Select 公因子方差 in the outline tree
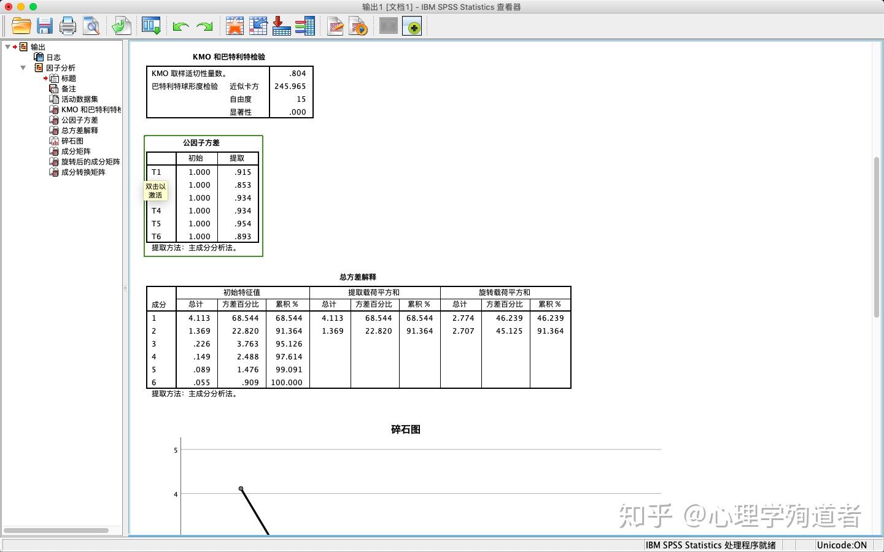The image size is (884, 552). coord(80,120)
